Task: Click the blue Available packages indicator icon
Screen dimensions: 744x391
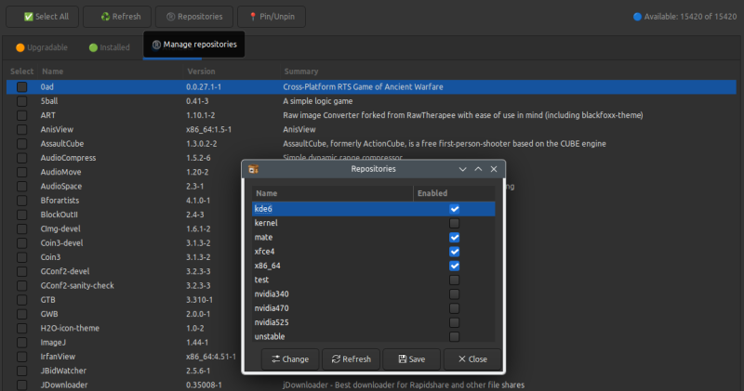Action: click(637, 17)
